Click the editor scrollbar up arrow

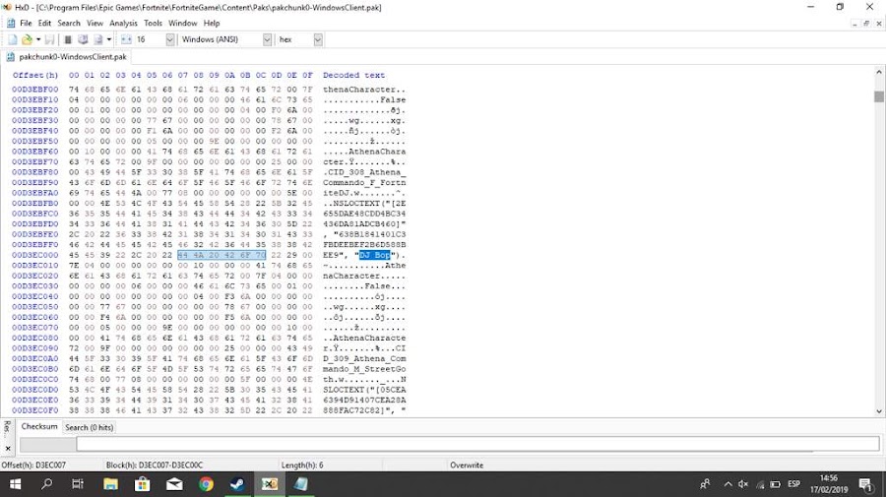(x=879, y=72)
